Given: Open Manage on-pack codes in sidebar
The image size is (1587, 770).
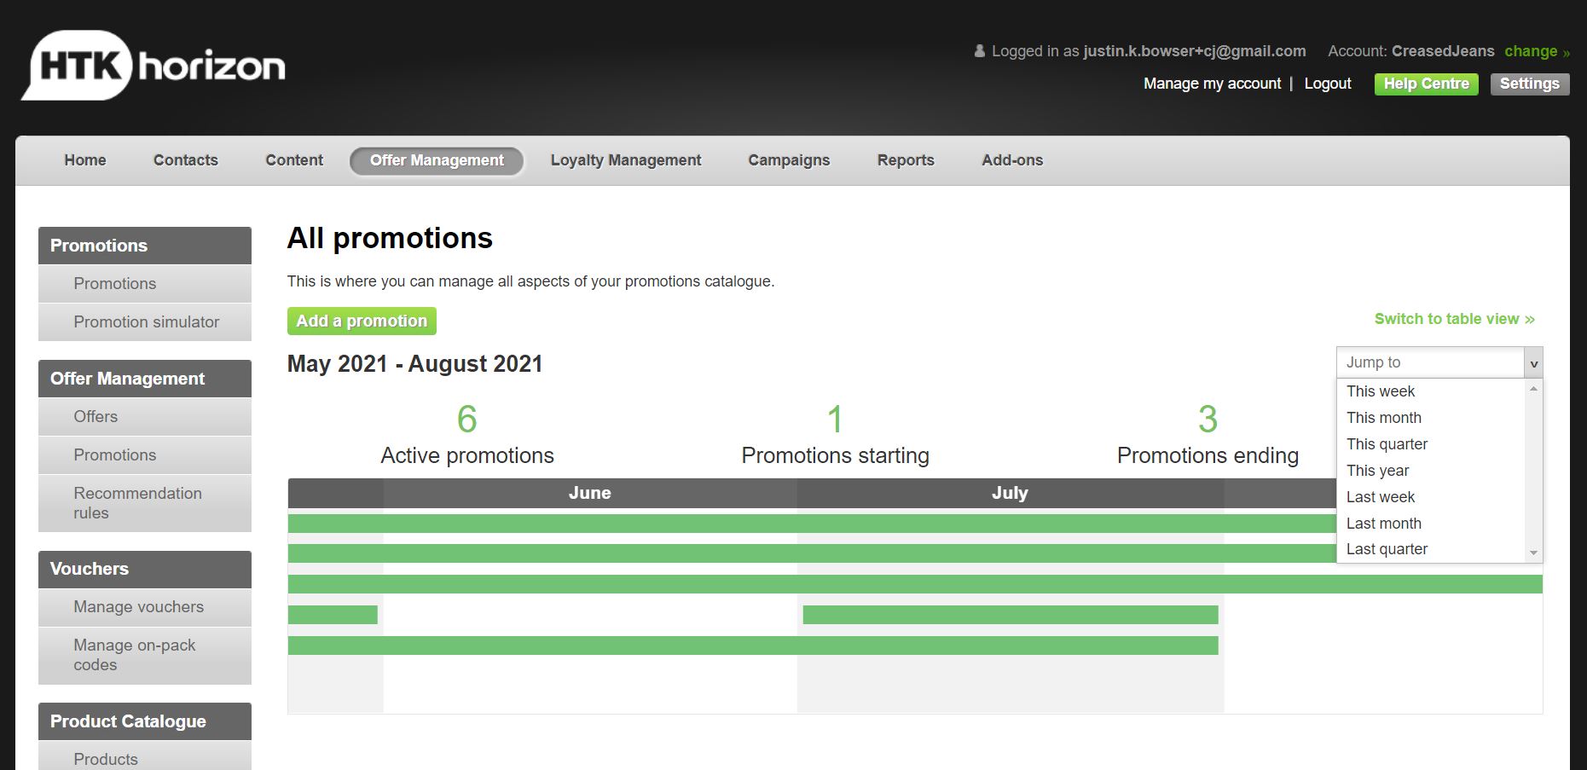Looking at the screenshot, I should pyautogui.click(x=145, y=655).
